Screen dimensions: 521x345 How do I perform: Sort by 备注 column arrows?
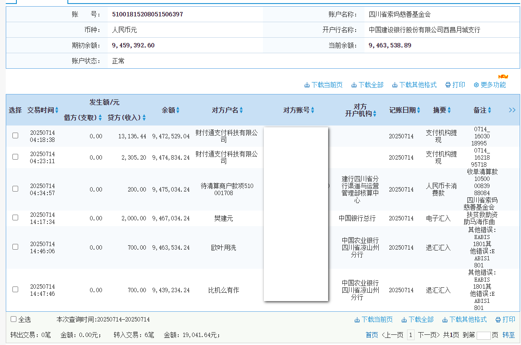[x=490, y=110]
